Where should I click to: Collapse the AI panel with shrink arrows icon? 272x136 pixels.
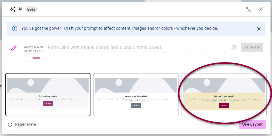[x=248, y=9]
